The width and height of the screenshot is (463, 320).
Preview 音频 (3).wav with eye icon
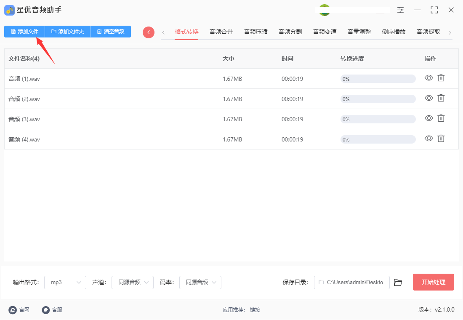point(429,118)
